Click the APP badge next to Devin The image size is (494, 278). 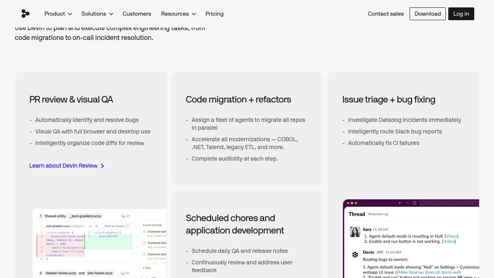(x=380, y=252)
